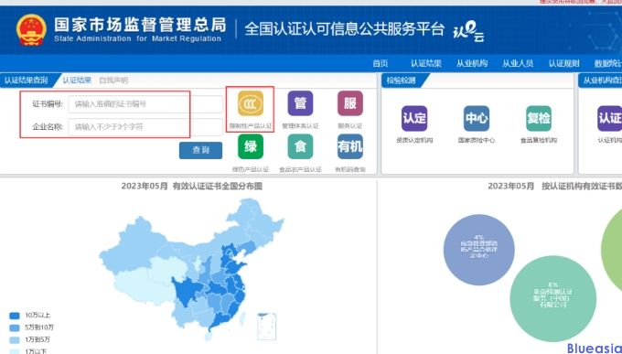Open 认证规则 in the navigation bar
The image size is (622, 354).
point(564,63)
